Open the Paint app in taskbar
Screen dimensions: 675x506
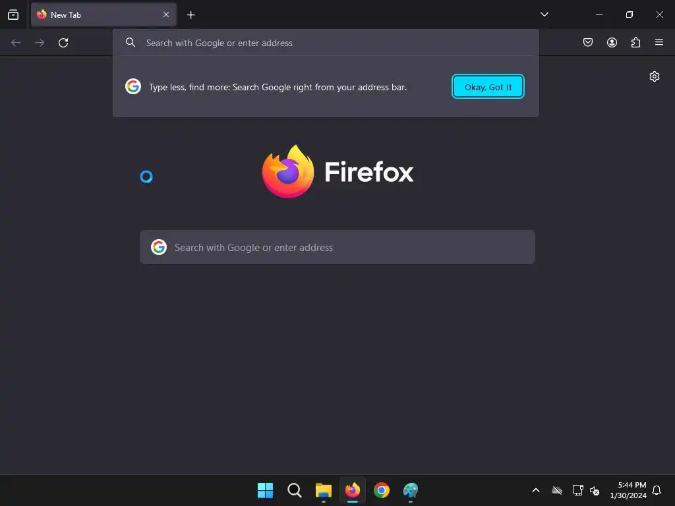[411, 490]
